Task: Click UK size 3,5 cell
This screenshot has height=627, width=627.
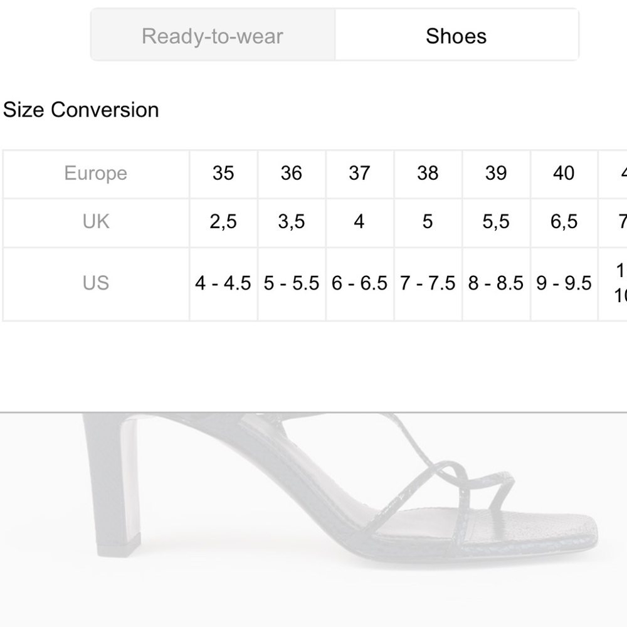Action: (x=292, y=221)
